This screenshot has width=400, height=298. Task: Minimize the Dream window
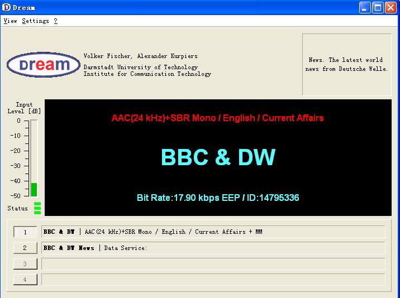pos(365,7)
